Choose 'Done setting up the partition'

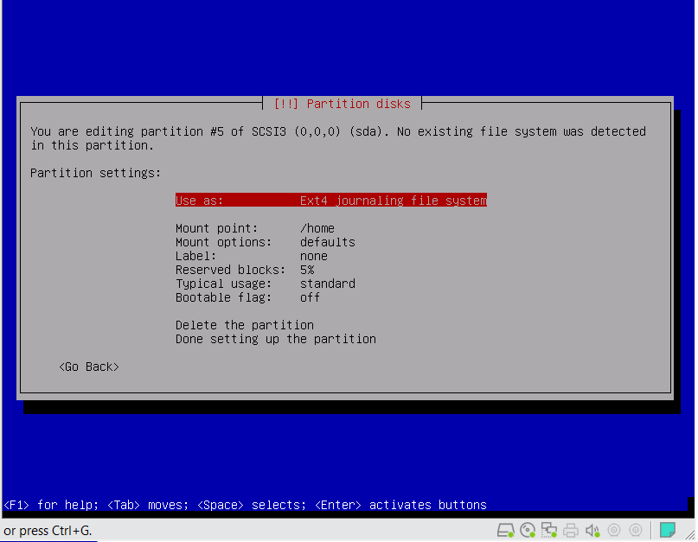point(276,339)
